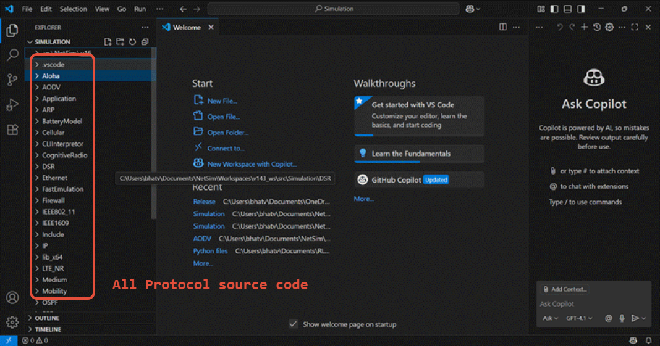Customize layout from the title bar

point(541,9)
